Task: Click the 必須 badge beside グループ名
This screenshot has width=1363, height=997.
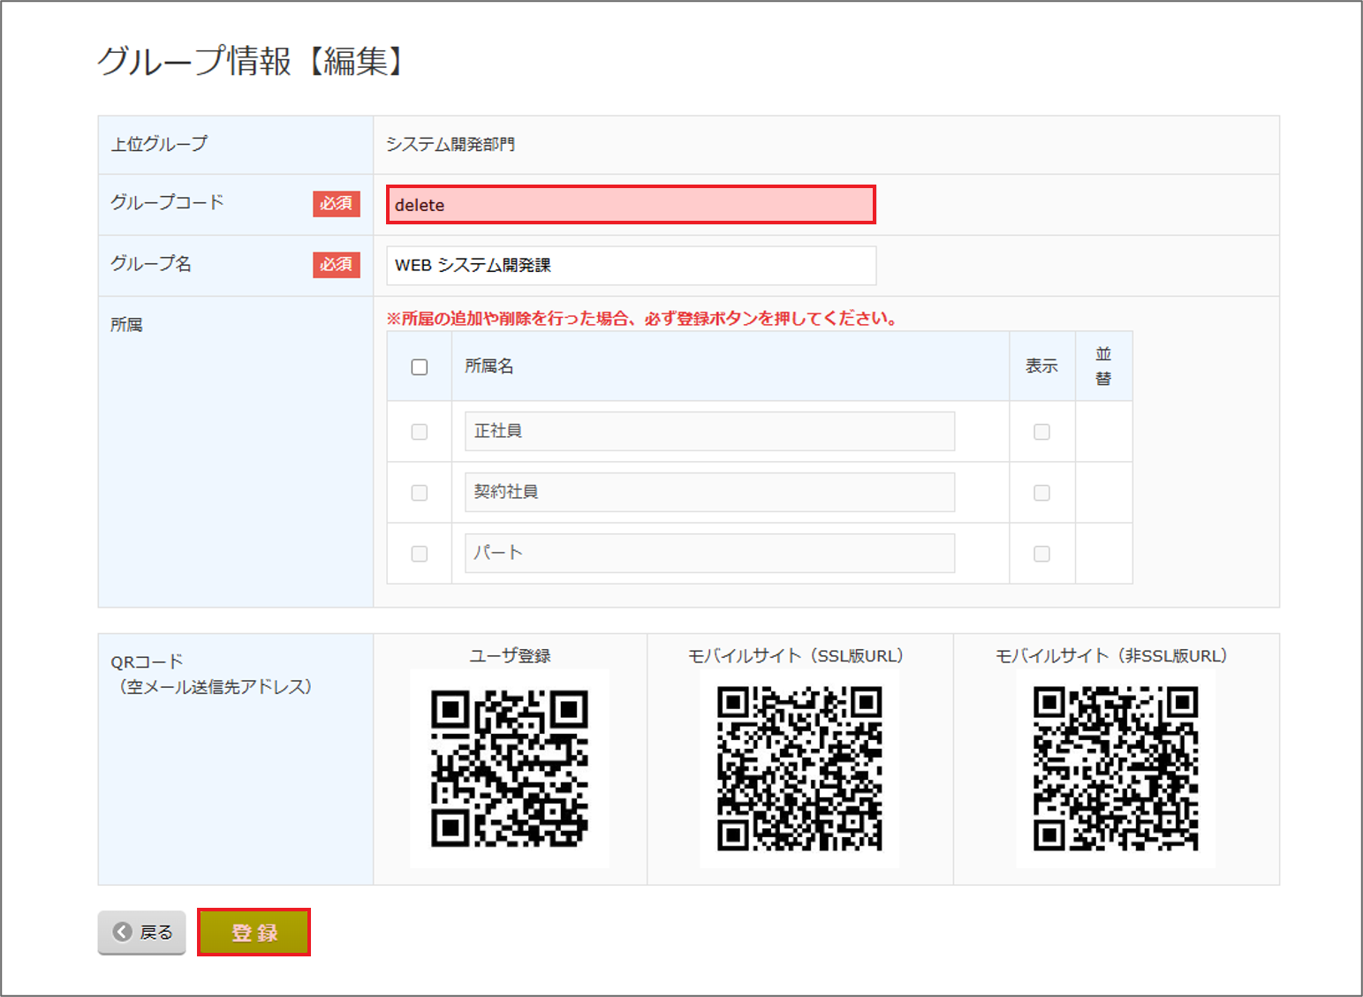Action: (336, 264)
